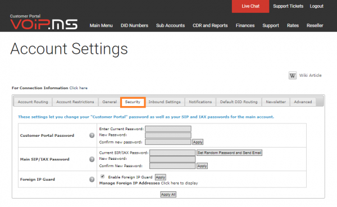Switch to Newsletter tab
The width and height of the screenshot is (337, 207).
coord(276,102)
